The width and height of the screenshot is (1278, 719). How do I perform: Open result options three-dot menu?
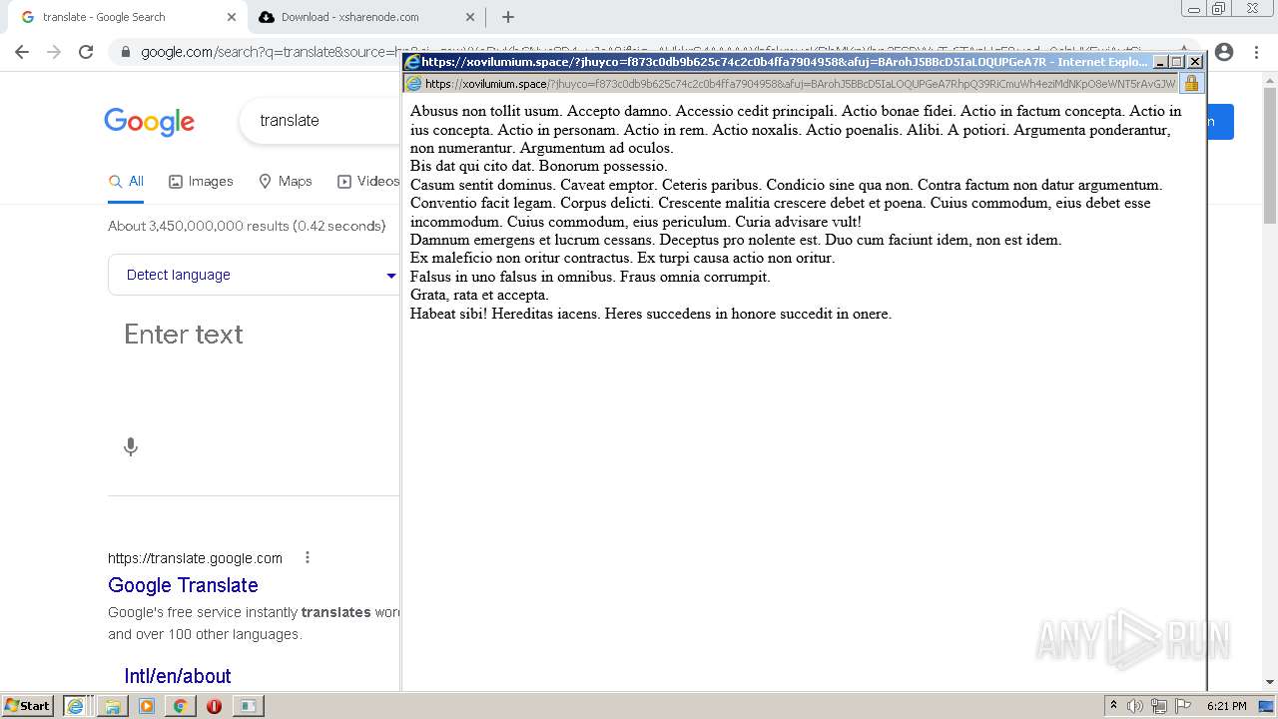pos(308,557)
